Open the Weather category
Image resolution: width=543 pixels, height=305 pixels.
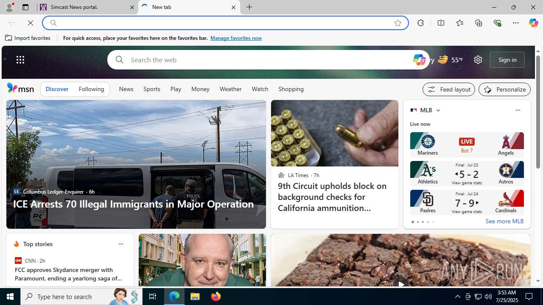coord(230,89)
